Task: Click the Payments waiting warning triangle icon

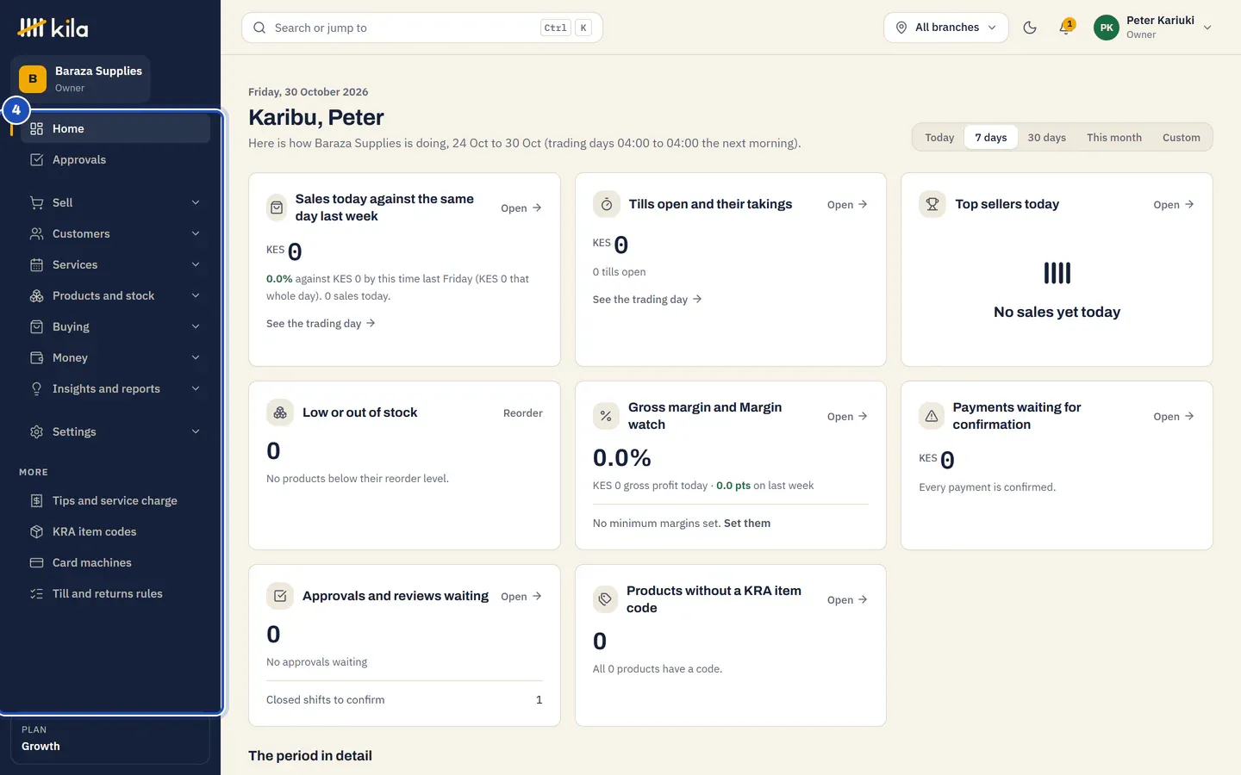Action: point(932,416)
